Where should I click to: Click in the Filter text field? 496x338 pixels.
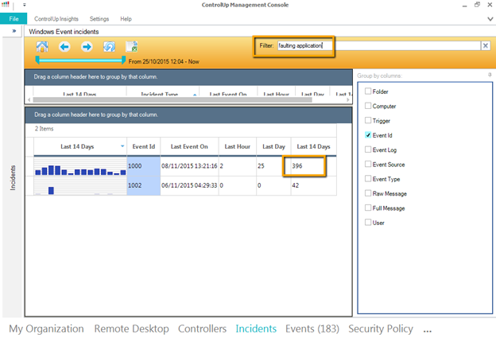(x=379, y=46)
